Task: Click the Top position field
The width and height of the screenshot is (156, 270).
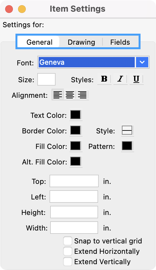Action: (x=74, y=181)
